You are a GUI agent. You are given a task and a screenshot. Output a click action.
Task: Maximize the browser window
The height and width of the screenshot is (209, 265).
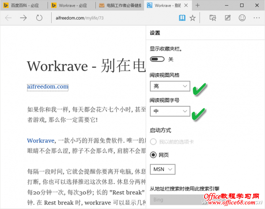242,5
